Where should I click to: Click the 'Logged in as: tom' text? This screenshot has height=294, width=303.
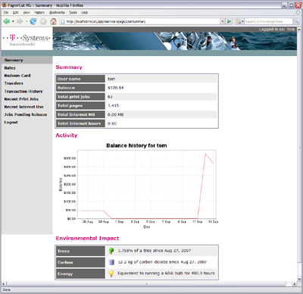tap(277, 30)
